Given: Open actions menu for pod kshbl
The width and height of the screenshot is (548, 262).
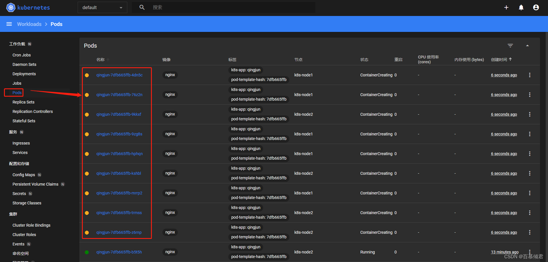Looking at the screenshot, I should tap(530, 173).
